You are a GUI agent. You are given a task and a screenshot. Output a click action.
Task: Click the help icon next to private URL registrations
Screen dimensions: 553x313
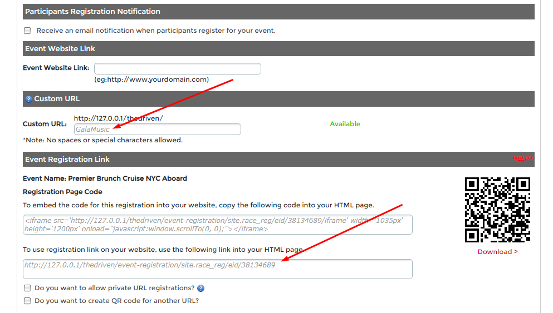pyautogui.click(x=201, y=289)
